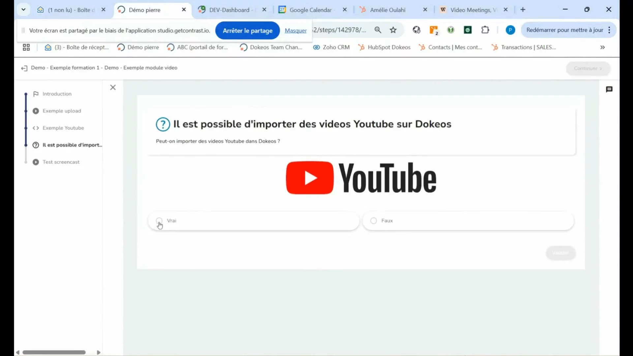Viewport: 633px width, 356px height.
Task: Click Arrêter le partage button
Action: coord(248,31)
